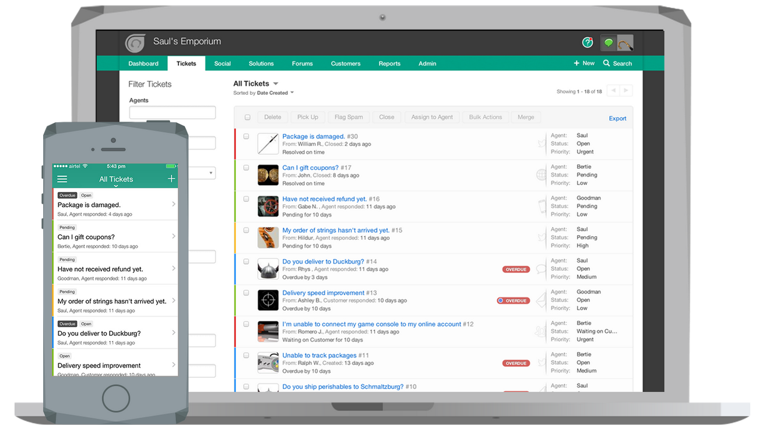Image resolution: width=759 pixels, height=426 pixels.
Task: Click the game controller thumbnail of ticket #11
Action: coord(268,363)
